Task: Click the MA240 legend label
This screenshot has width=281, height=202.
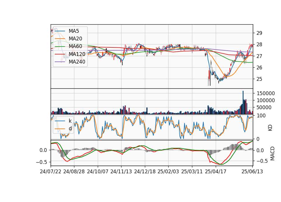Action: point(77,62)
